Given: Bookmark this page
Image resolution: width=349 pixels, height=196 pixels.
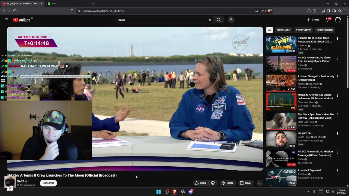Looking at the screenshot, I should pyautogui.click(x=72, y=11).
